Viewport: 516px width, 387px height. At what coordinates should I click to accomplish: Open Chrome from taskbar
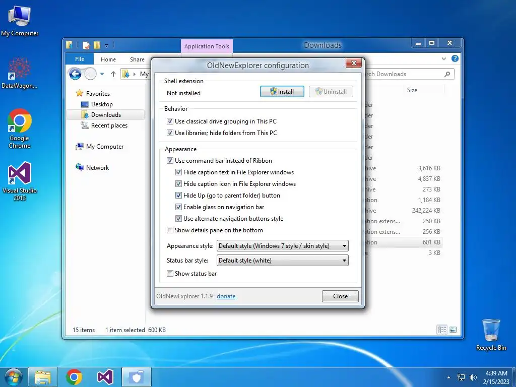[x=74, y=377]
